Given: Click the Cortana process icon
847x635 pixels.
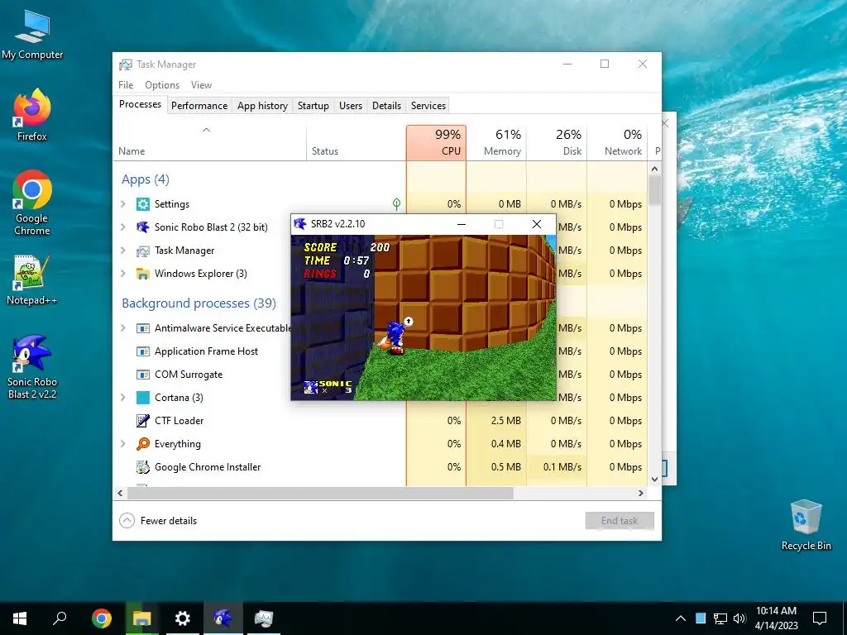Looking at the screenshot, I should (x=142, y=398).
